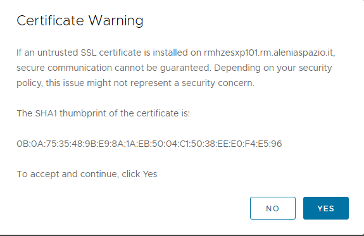
Task: Click the word 'Certificate' in the title
Action: [x=50, y=20]
